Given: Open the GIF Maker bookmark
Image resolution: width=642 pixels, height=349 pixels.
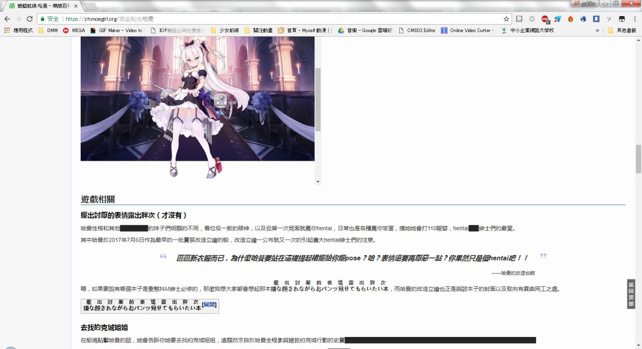Looking at the screenshot, I should coord(116,31).
